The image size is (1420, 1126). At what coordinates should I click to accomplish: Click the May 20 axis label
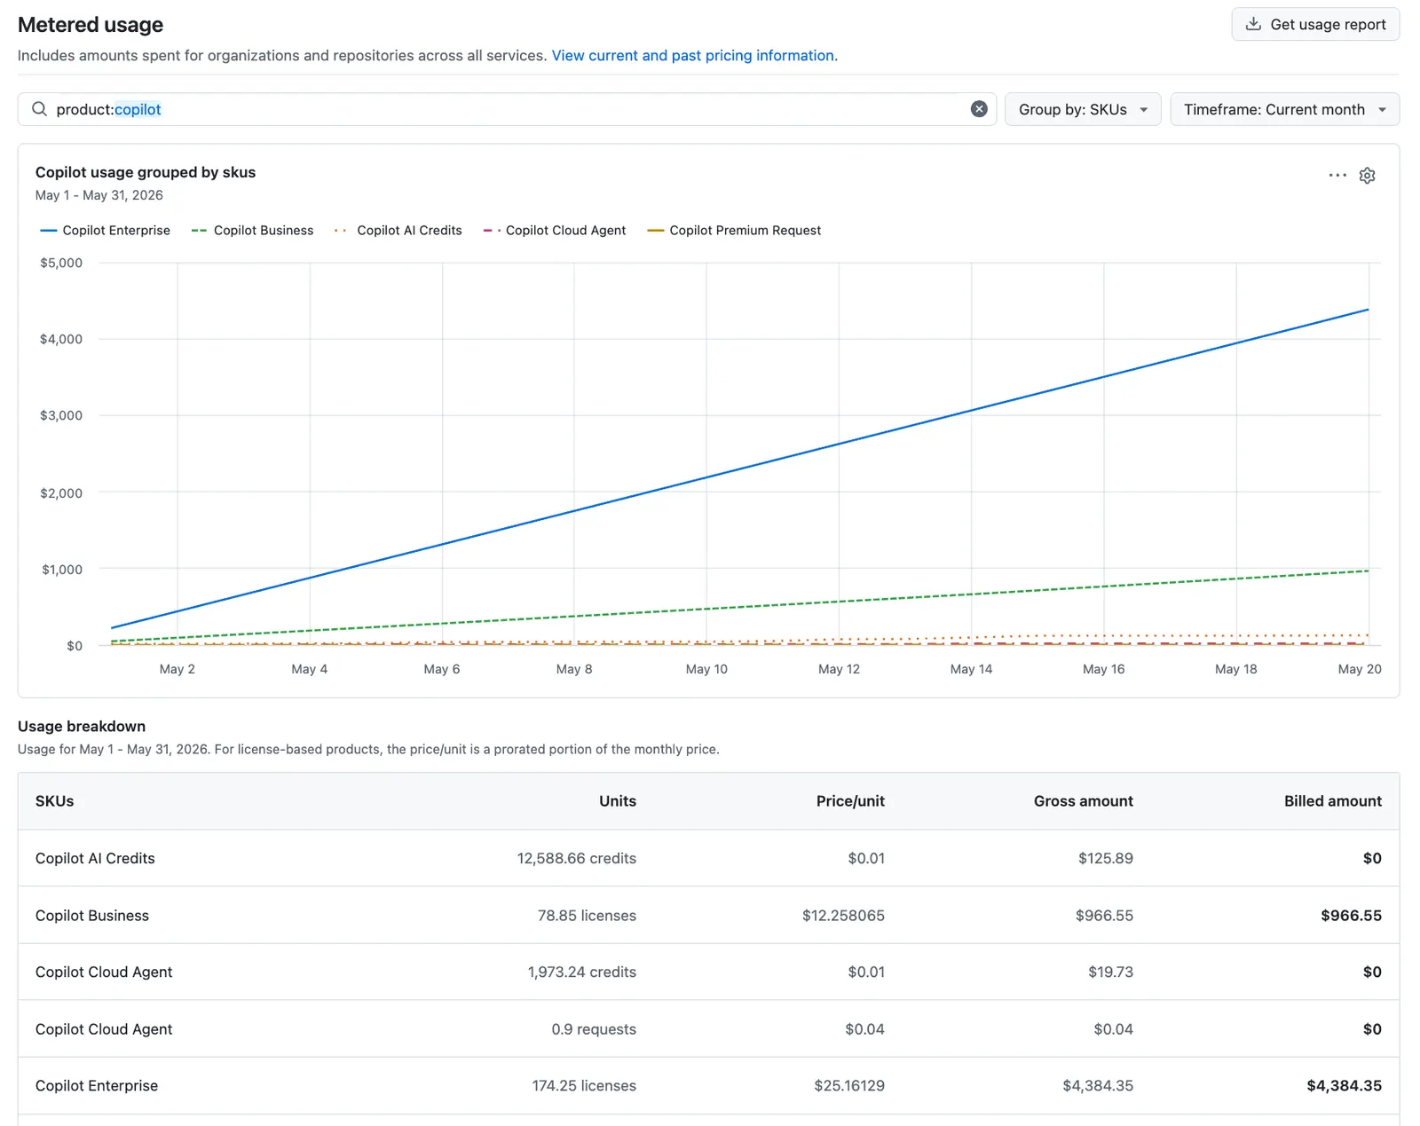[1360, 669]
